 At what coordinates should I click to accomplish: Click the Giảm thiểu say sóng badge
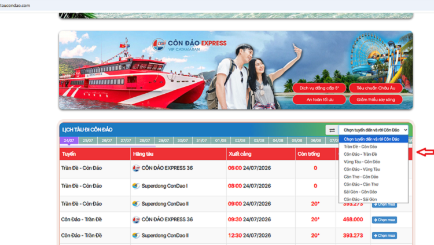click(x=376, y=100)
